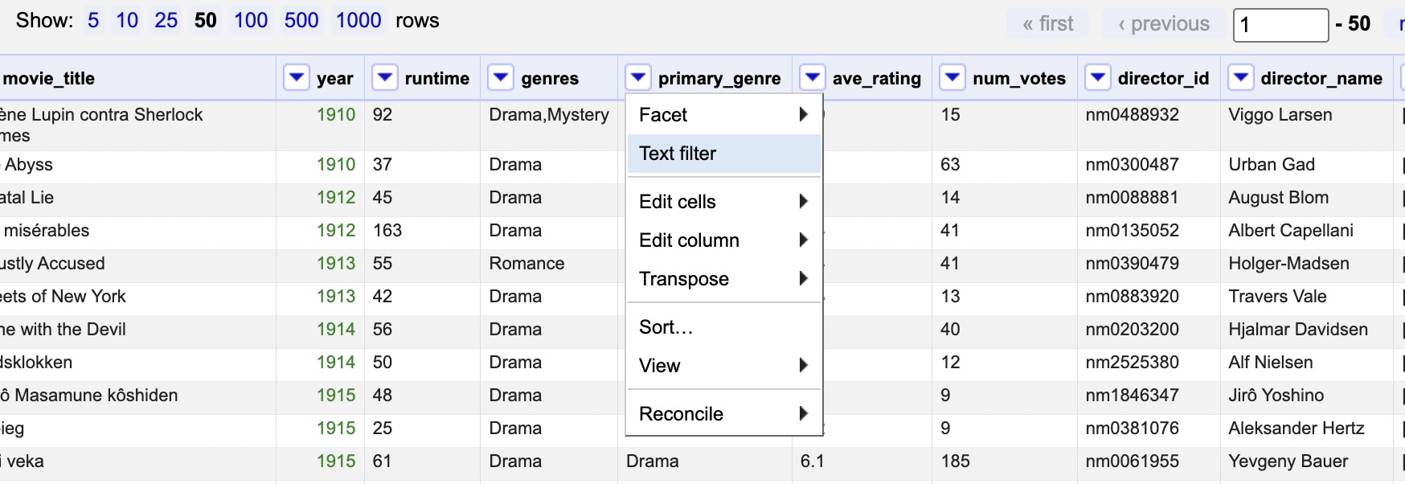Screen dimensions: 1405x484
Task: Click director name August Blom
Action: [1278, 198]
